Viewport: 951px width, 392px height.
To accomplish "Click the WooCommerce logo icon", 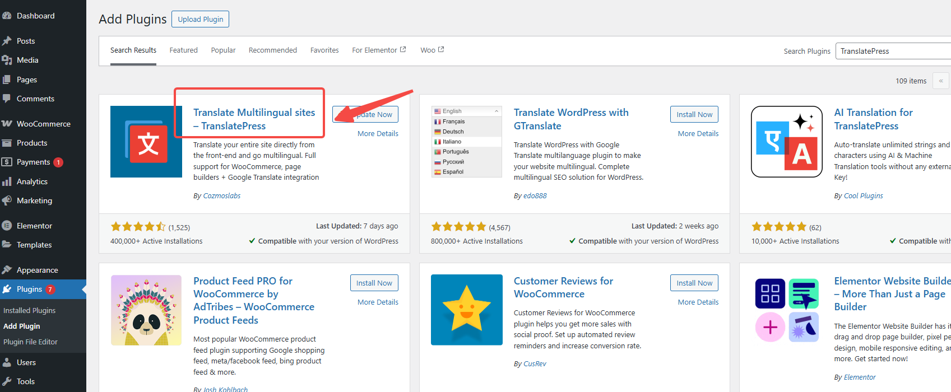I will [x=7, y=124].
